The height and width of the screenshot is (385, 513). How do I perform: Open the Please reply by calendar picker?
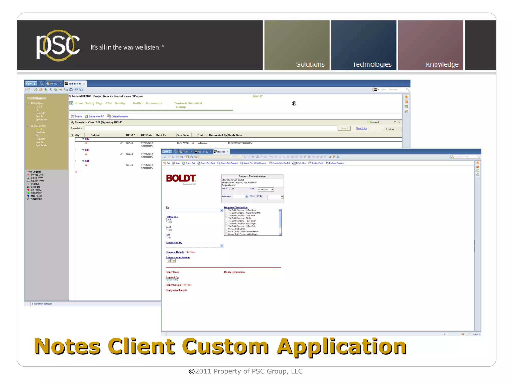pos(282,197)
